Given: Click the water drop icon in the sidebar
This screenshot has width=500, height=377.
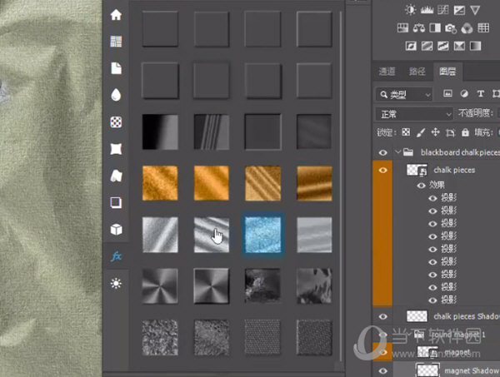Looking at the screenshot, I should tap(116, 95).
